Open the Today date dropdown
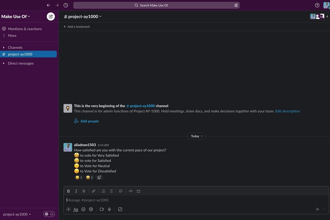The image size is (330, 220). tap(196, 136)
